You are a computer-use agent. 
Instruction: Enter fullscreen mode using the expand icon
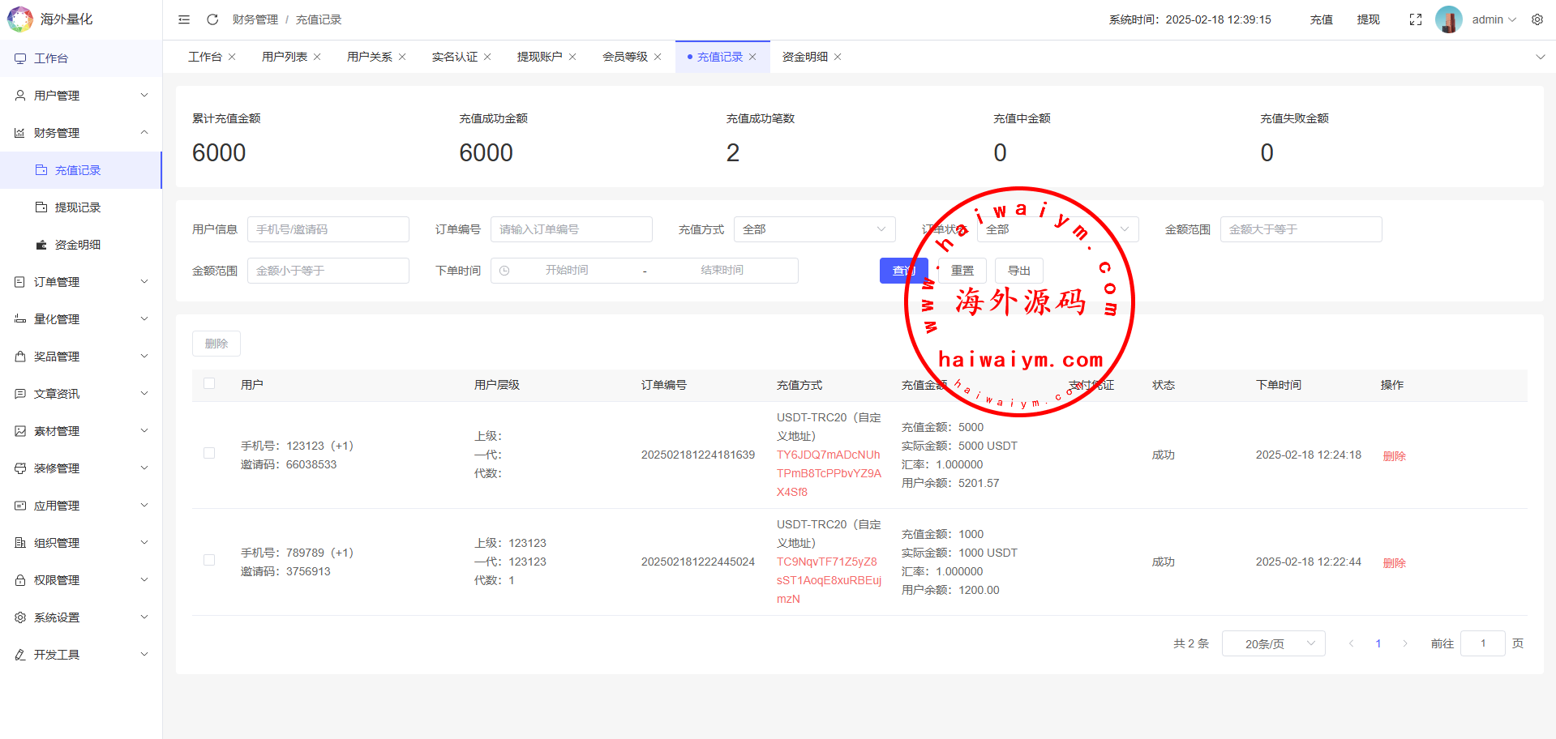coord(1415,19)
